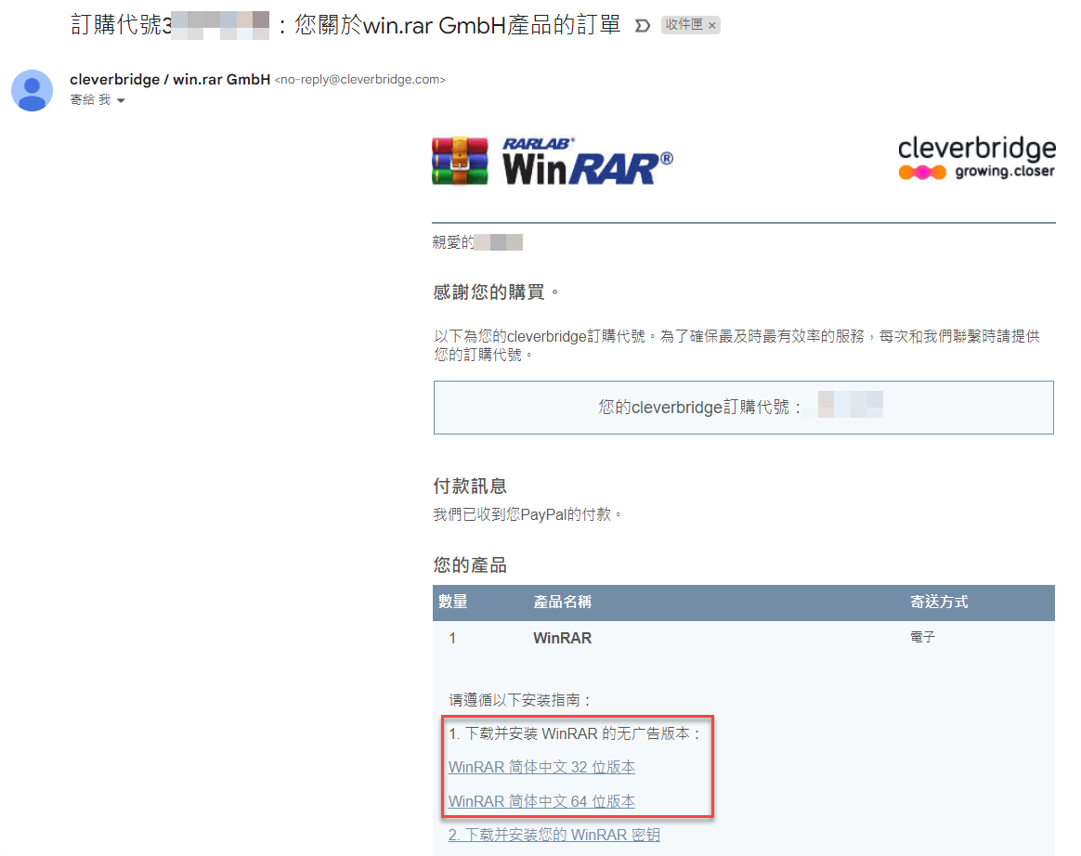This screenshot has height=856, width=1081.
Task: Click the 電子 delivery method cell
Action: (922, 637)
